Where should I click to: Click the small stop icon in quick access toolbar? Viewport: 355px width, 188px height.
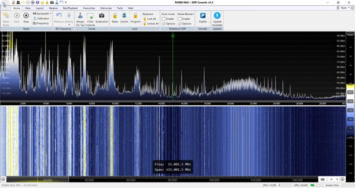click(x=33, y=2)
